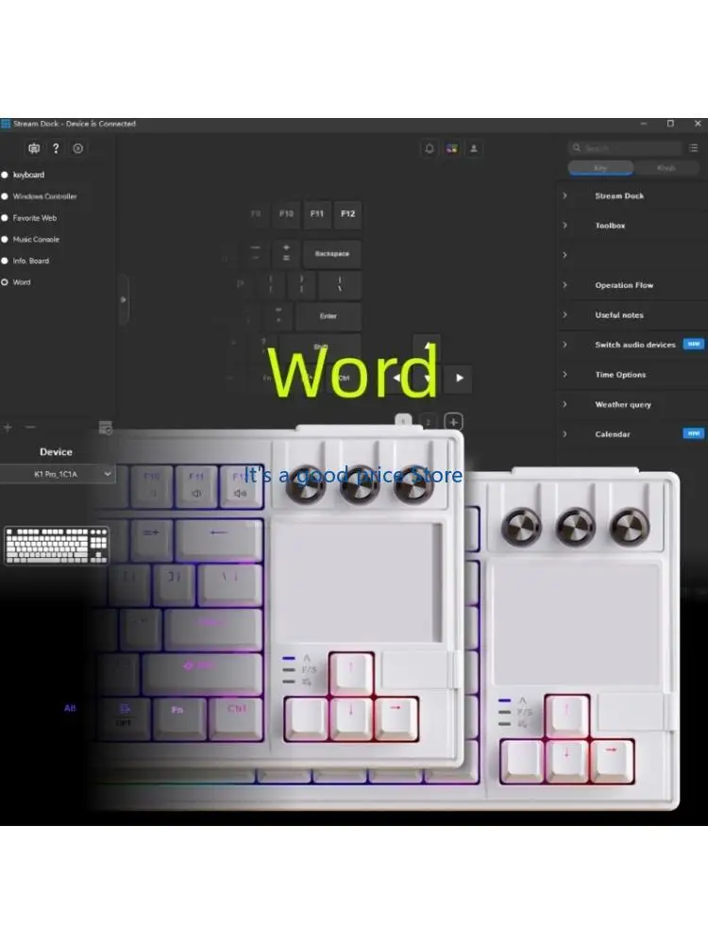This screenshot has width=708, height=944.
Task: Click the up arrow key on virtual keyboard
Action: click(x=428, y=346)
